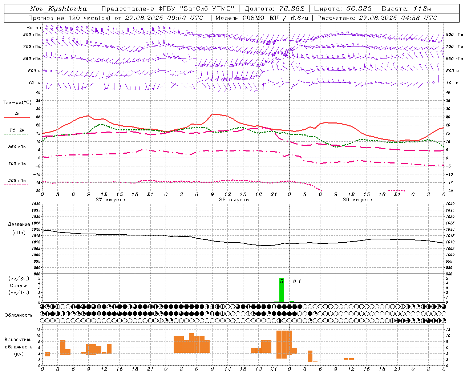Image resolution: width=465 pixels, height=372 pixels.
Task: Click the "Тем-ра(°C)" temperature panel label
Action: (17, 102)
